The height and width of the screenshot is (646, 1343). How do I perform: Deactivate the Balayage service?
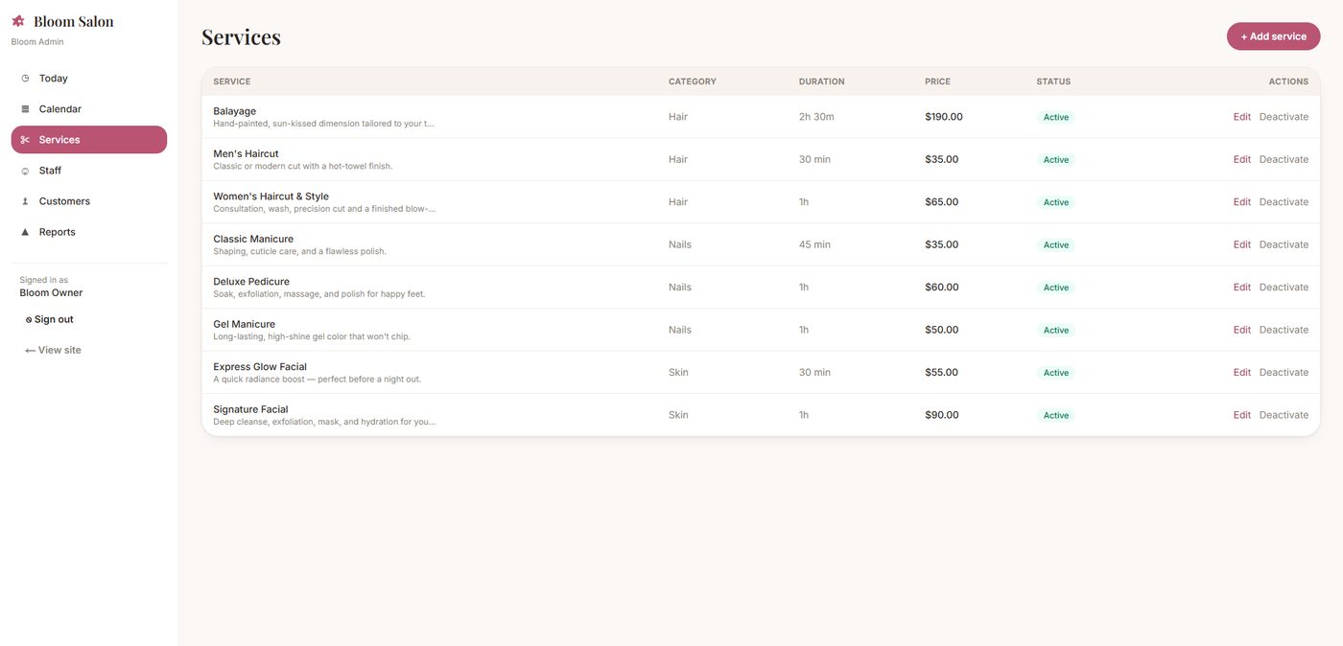click(1284, 117)
